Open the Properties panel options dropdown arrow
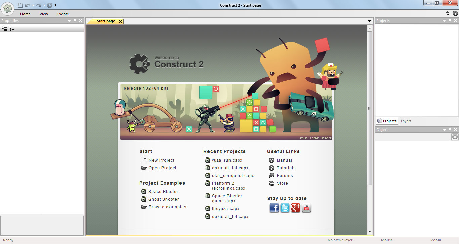This screenshot has width=459, height=244. pos(70,21)
